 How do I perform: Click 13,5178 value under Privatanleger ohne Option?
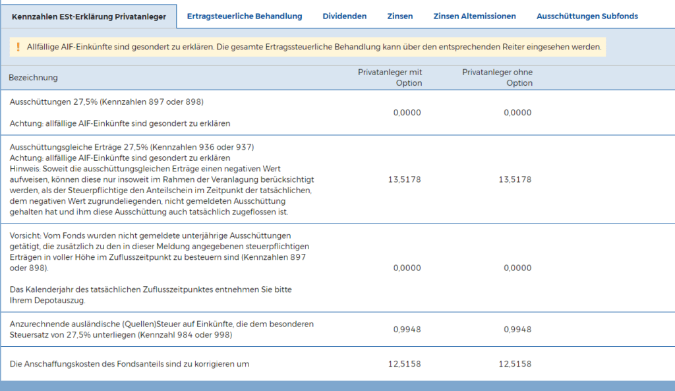click(515, 179)
